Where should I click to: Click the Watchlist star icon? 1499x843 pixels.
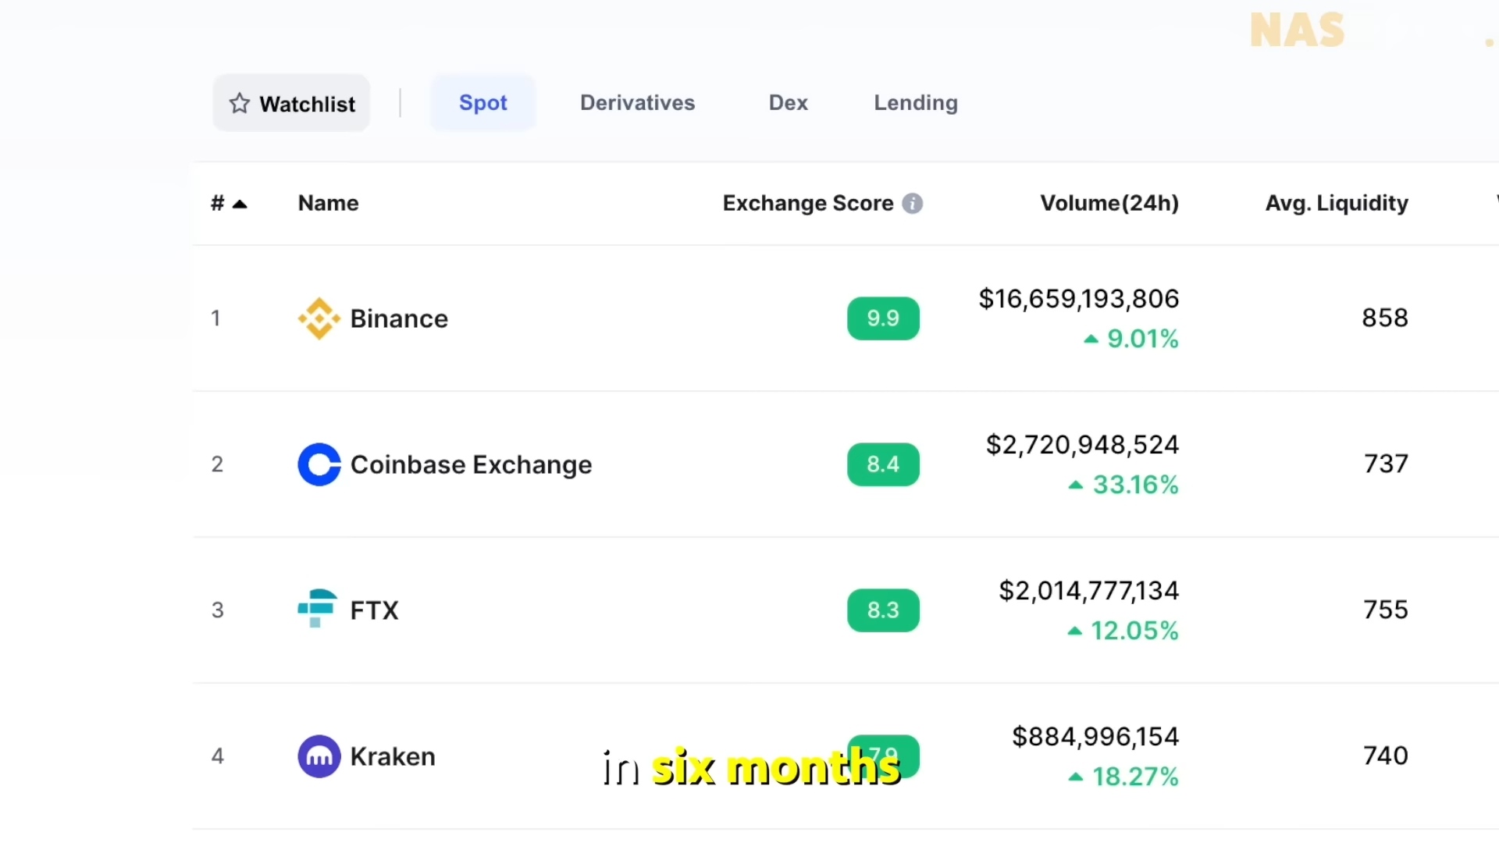(240, 104)
